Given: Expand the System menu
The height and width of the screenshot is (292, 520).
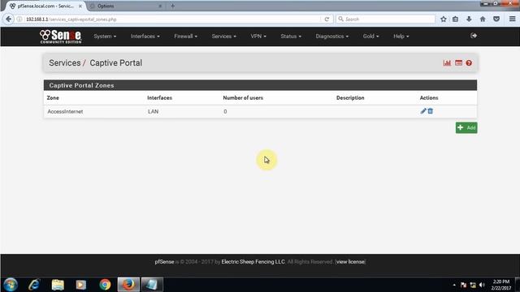Looking at the screenshot, I should [x=105, y=36].
